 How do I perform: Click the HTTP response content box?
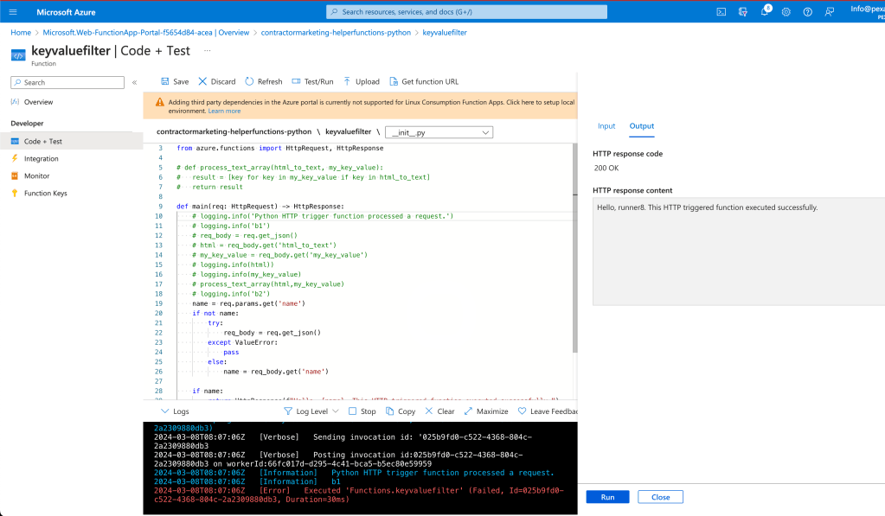pos(739,252)
